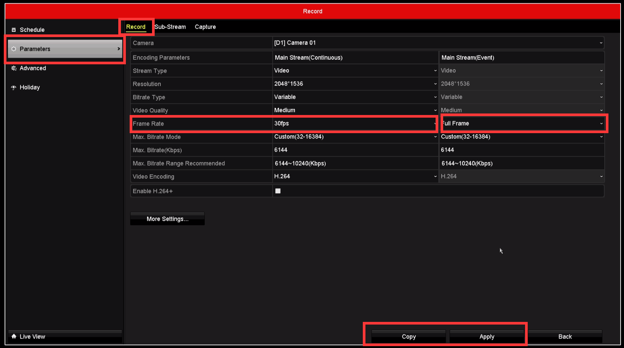
Task: Expand the continuous Video Encoding H.264 dropdown
Action: [x=355, y=177]
